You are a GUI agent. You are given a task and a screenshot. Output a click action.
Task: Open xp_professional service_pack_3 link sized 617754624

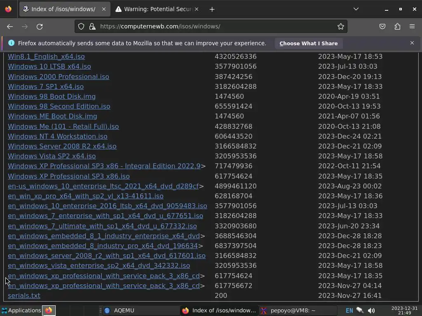click(104, 276)
